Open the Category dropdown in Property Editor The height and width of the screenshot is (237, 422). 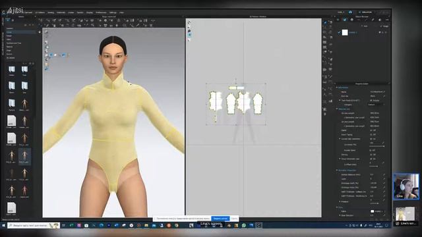(x=377, y=105)
